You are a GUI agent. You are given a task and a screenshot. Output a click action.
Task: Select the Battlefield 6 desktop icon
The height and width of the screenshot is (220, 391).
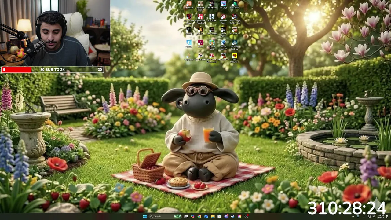(223, 56)
